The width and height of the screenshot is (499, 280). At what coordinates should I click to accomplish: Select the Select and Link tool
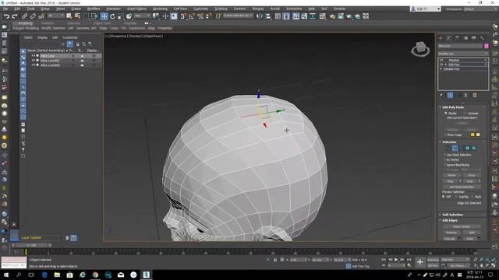coord(24,16)
